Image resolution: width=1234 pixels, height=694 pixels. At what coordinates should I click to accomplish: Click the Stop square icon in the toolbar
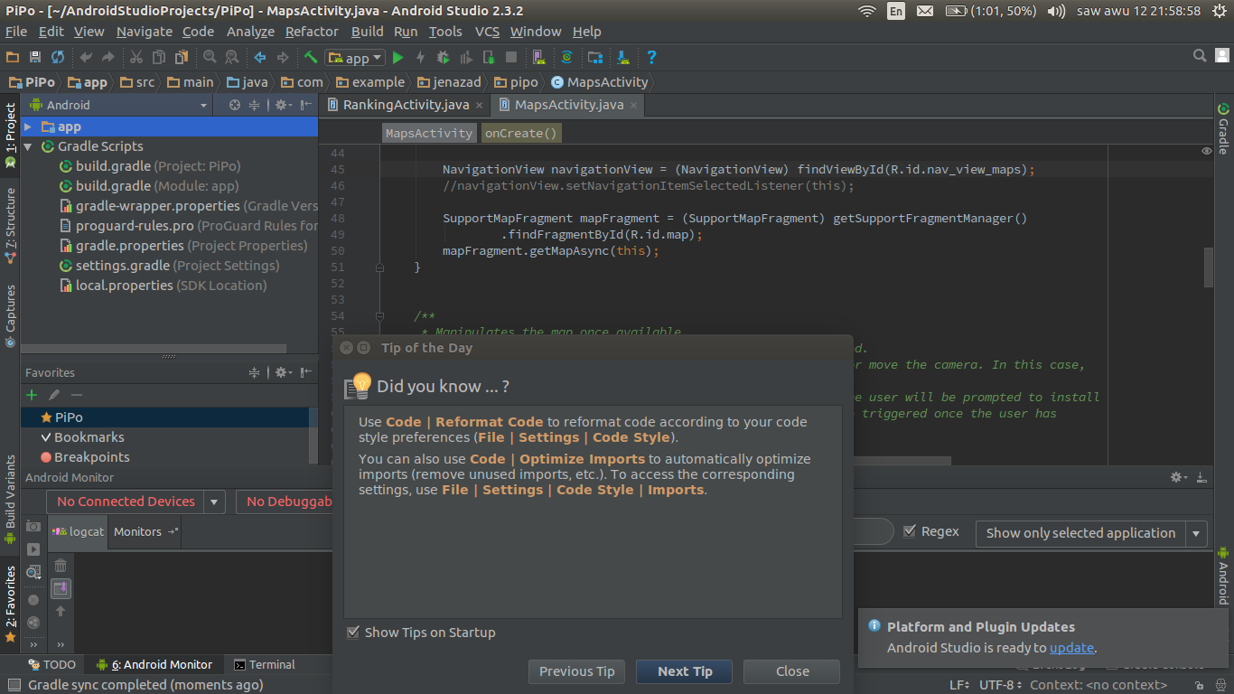pyautogui.click(x=511, y=57)
